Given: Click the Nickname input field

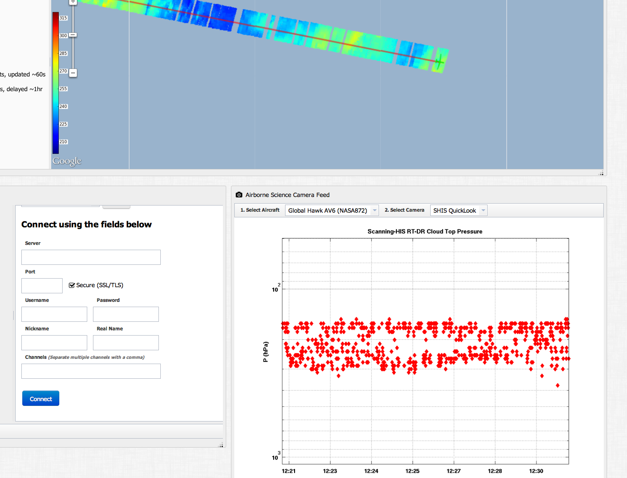Looking at the screenshot, I should [x=54, y=343].
